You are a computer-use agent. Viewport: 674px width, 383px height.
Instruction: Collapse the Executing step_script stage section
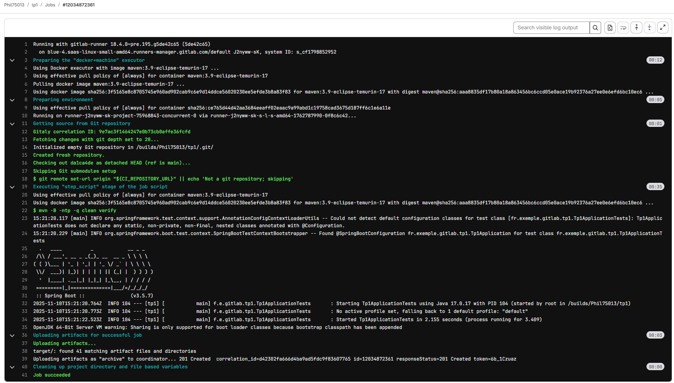12,187
